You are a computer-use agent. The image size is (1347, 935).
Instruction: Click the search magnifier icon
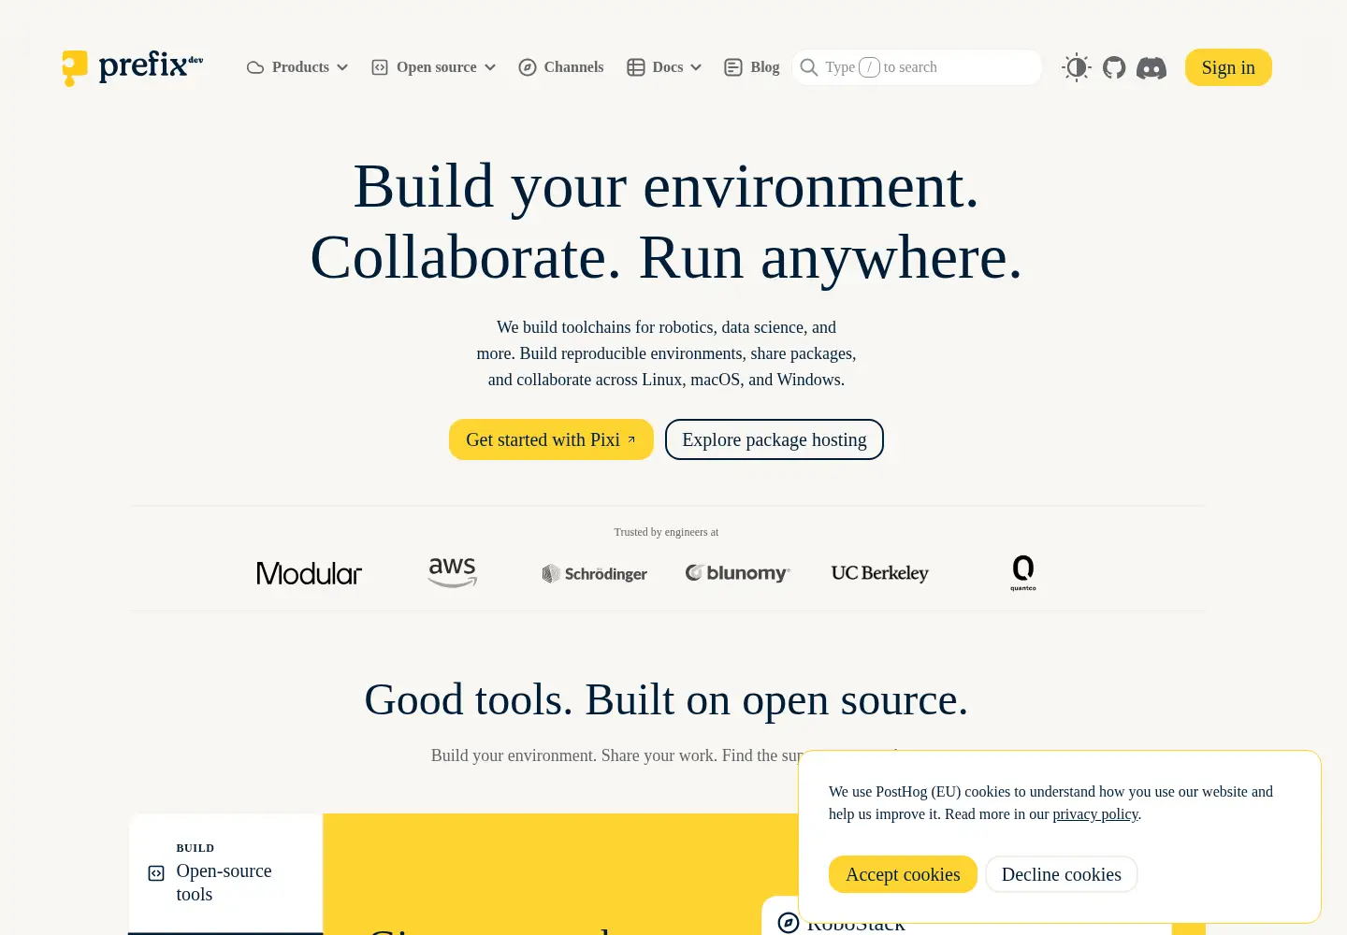tap(809, 67)
